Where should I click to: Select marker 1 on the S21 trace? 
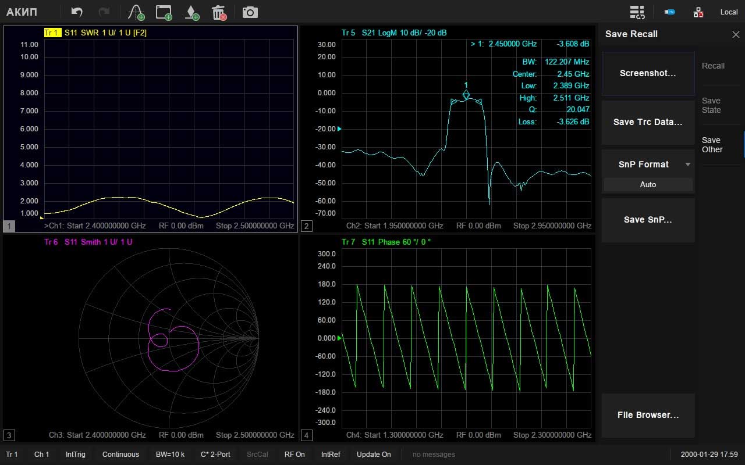tap(466, 95)
